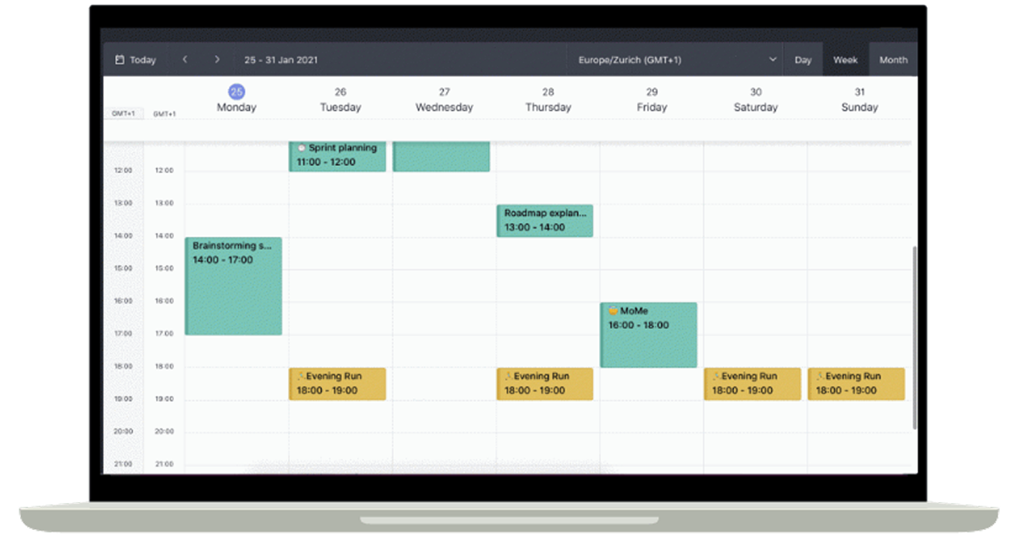Click the next week arrow
The height and width of the screenshot is (537, 1014).
(x=217, y=59)
